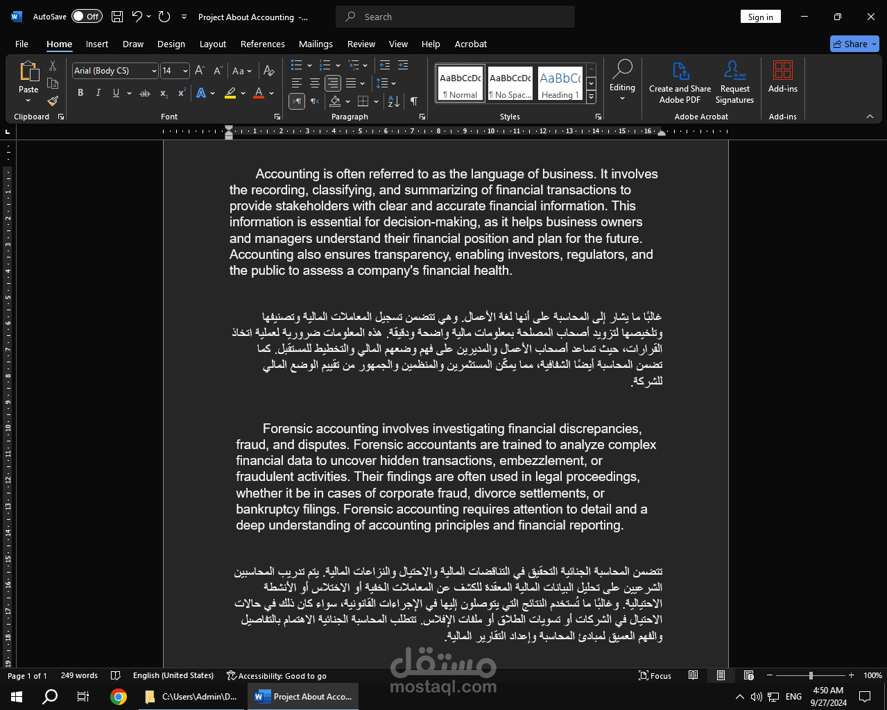Expand bullets list dropdown arrow
Image resolution: width=887 pixels, height=710 pixels.
pyautogui.click(x=309, y=65)
